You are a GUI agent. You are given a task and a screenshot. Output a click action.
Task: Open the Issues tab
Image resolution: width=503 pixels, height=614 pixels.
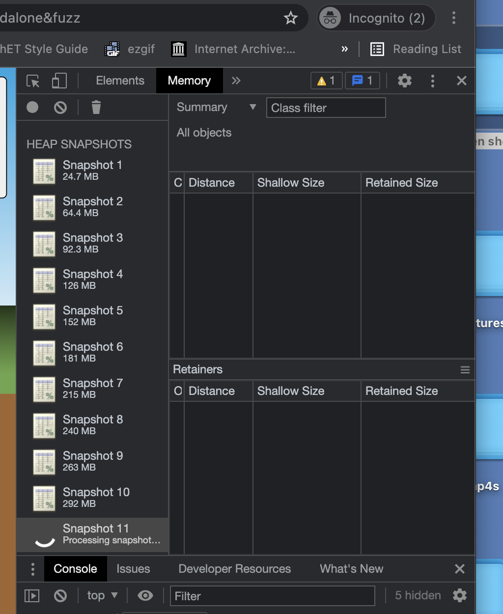tap(133, 569)
